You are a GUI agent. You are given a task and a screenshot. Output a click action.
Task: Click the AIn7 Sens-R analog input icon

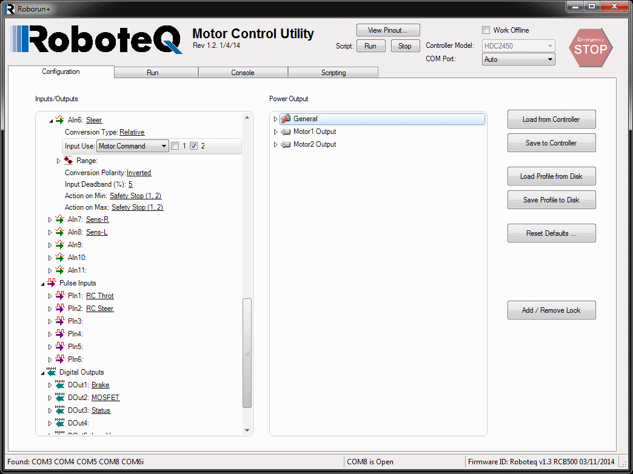(59, 219)
